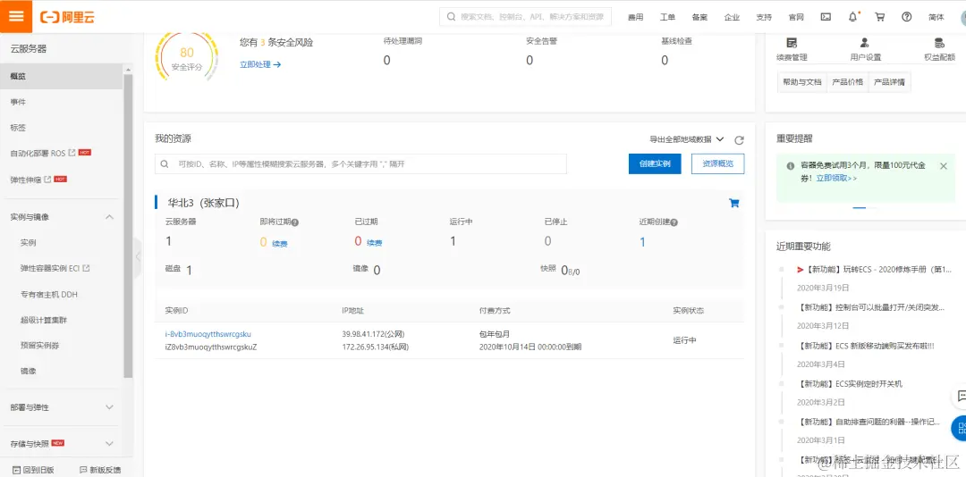Click the help icon next to 即将过期
966x477 pixels.
[x=295, y=222]
